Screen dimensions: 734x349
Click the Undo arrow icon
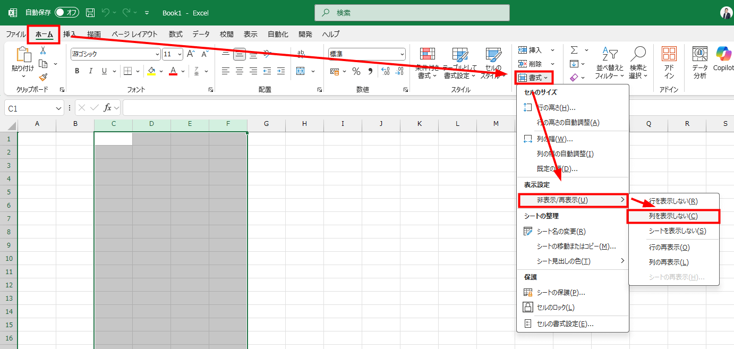106,12
